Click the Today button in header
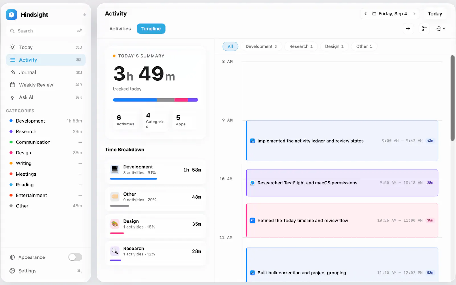Image resolution: width=456 pixels, height=285 pixels. point(435,14)
